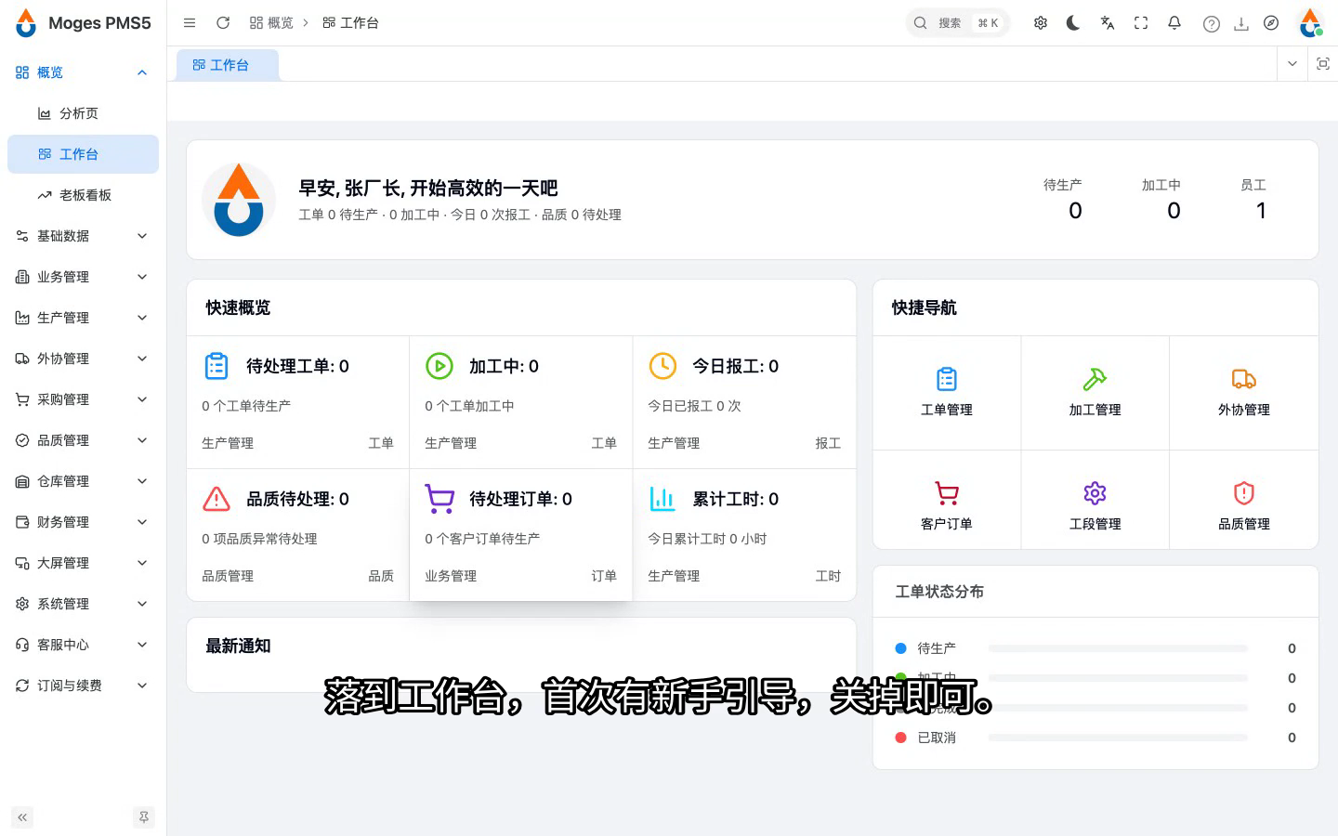Click 概览 in the breadcrumb
The height and width of the screenshot is (836, 1338).
tap(271, 23)
